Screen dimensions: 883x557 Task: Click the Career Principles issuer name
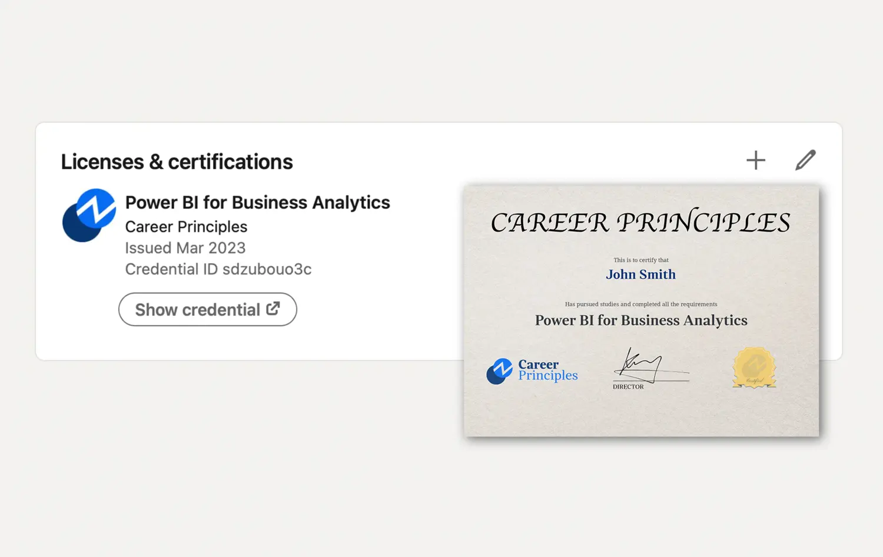point(185,226)
